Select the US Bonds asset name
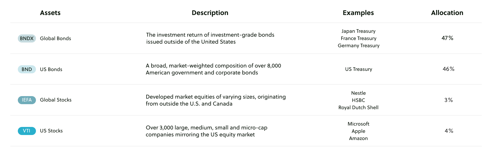Image resolution: width=492 pixels, height=155 pixels. [x=51, y=69]
